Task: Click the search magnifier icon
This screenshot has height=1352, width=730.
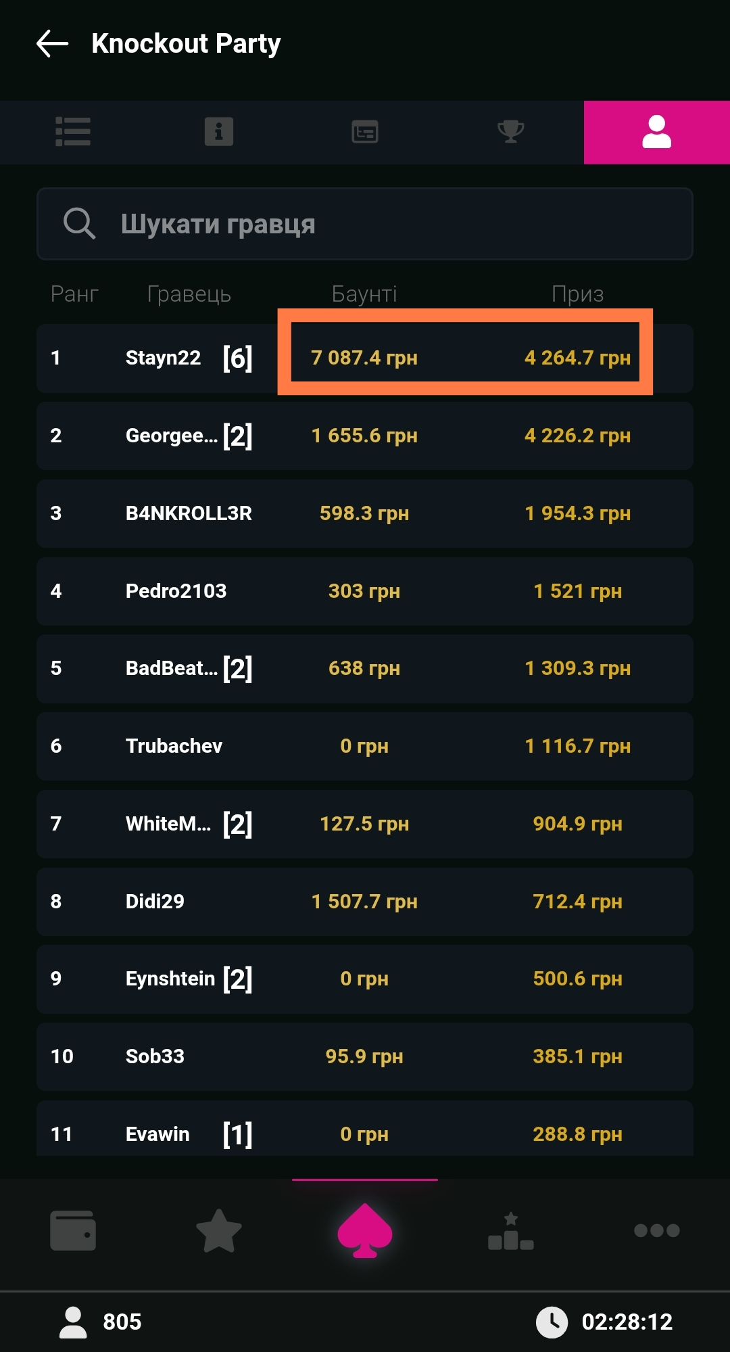Action: [79, 223]
